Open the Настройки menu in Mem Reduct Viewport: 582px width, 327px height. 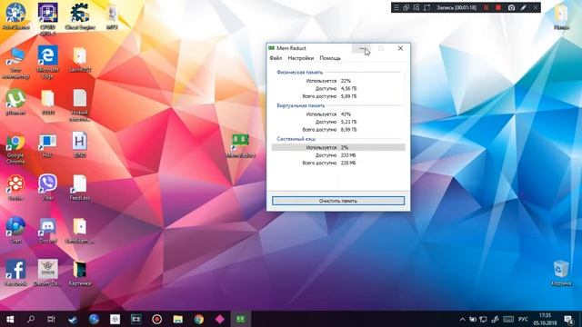tap(301, 58)
